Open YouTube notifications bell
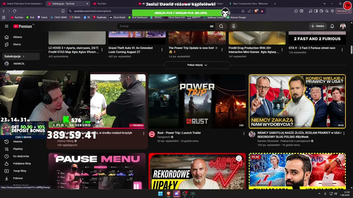 pos(332,26)
